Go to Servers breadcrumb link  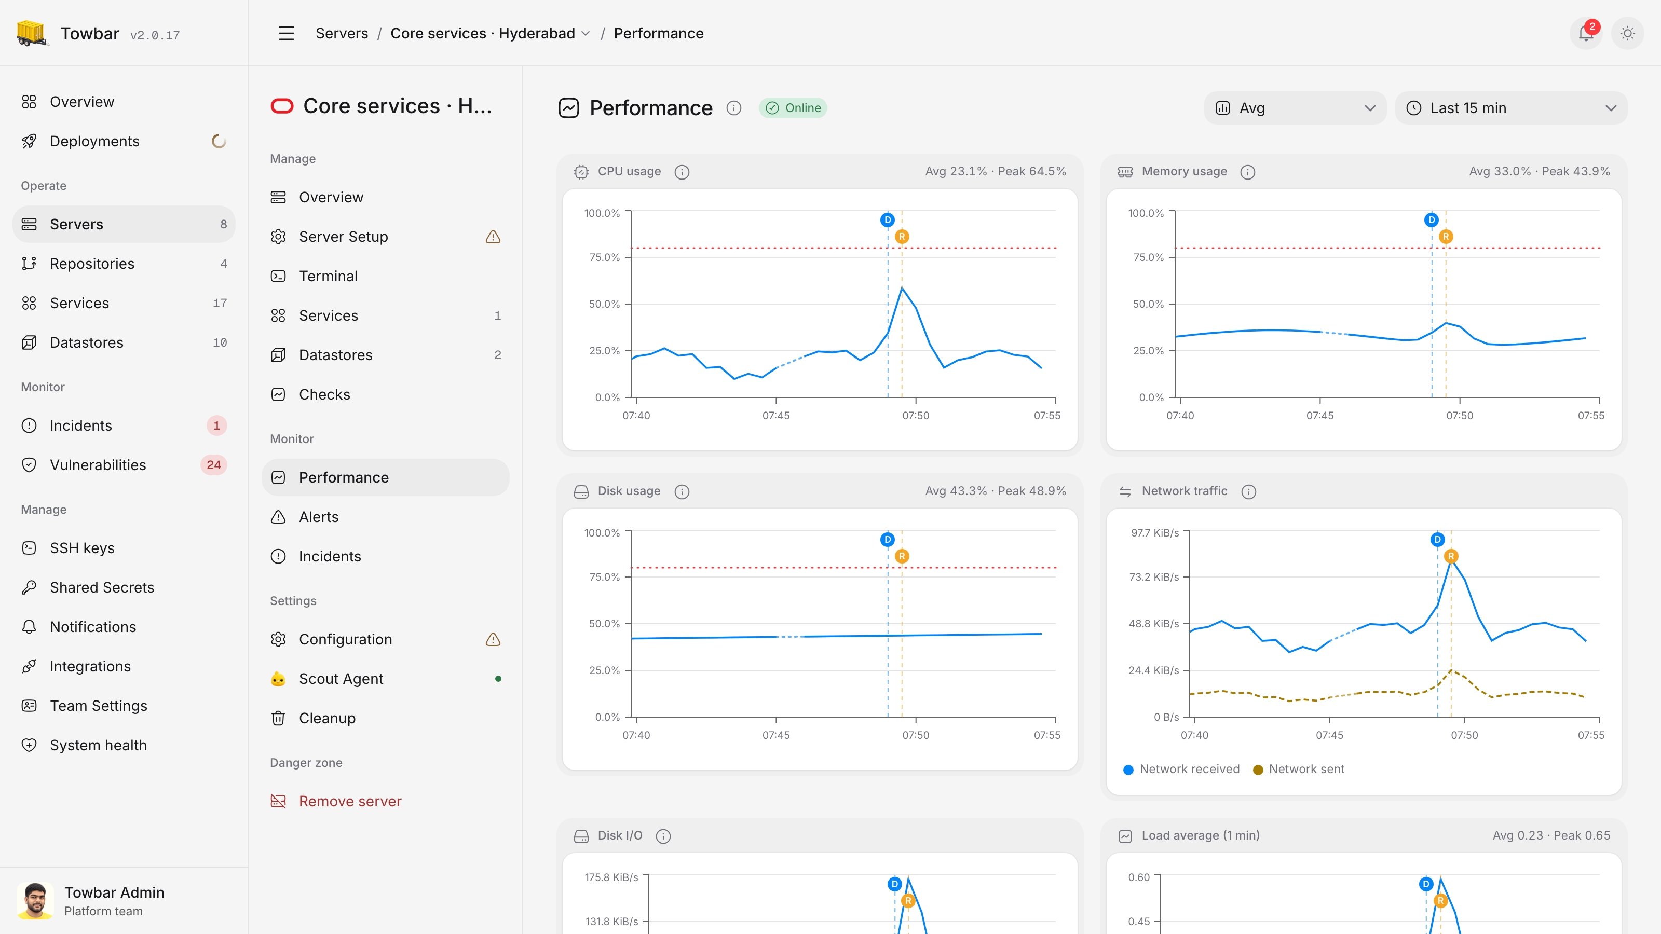342,34
